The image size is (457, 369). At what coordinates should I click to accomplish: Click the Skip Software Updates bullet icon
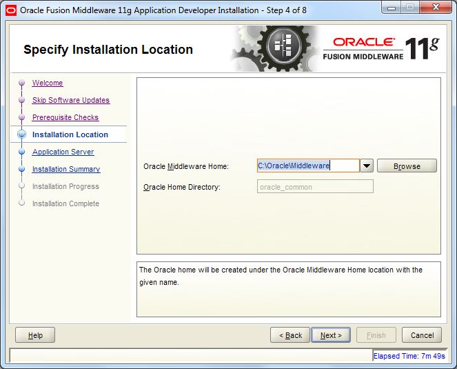pos(21,100)
